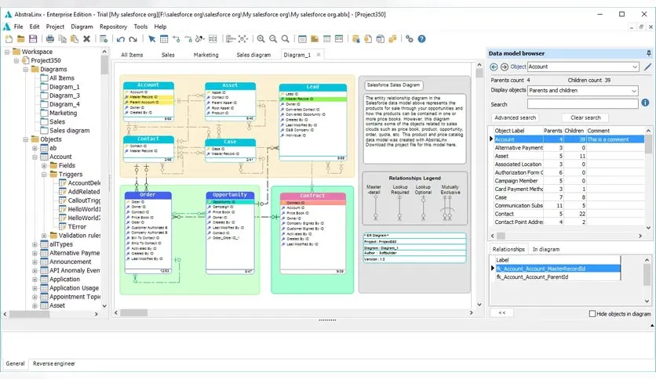Open the Tools menu

tap(140, 27)
